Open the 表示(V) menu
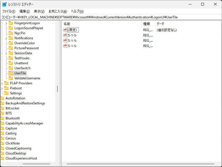222x167 pixels. click(x=39, y=11)
